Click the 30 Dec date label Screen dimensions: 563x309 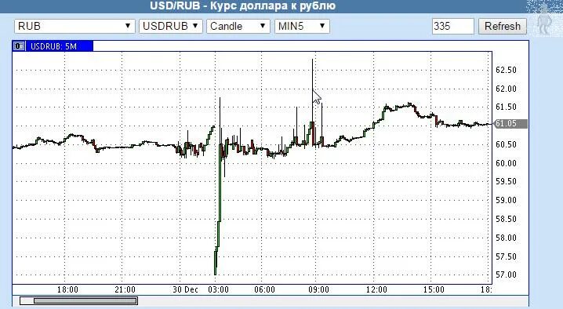[x=185, y=289]
